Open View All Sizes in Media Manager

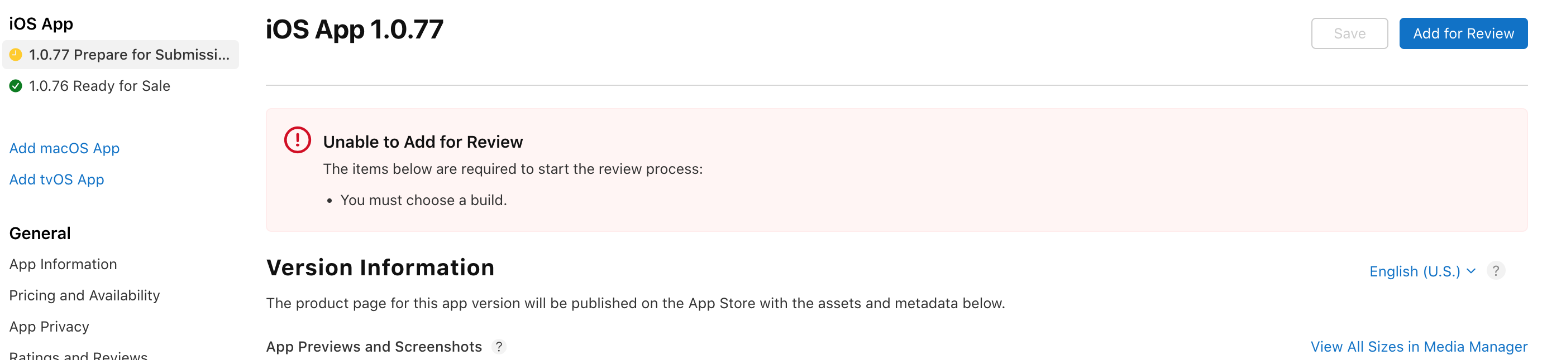click(1418, 347)
